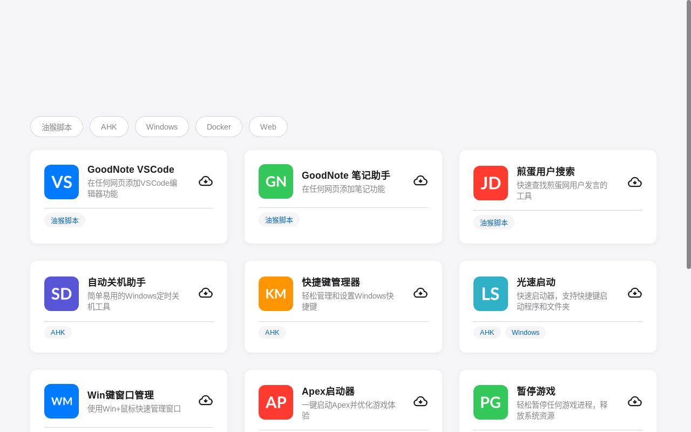The image size is (691, 432).
Task: Switch to the Web filter tab
Action: [x=268, y=126]
